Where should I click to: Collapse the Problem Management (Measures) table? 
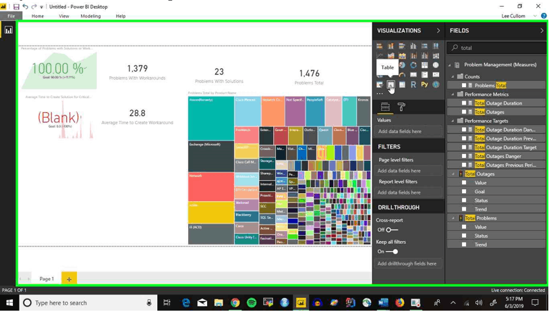[x=450, y=65]
